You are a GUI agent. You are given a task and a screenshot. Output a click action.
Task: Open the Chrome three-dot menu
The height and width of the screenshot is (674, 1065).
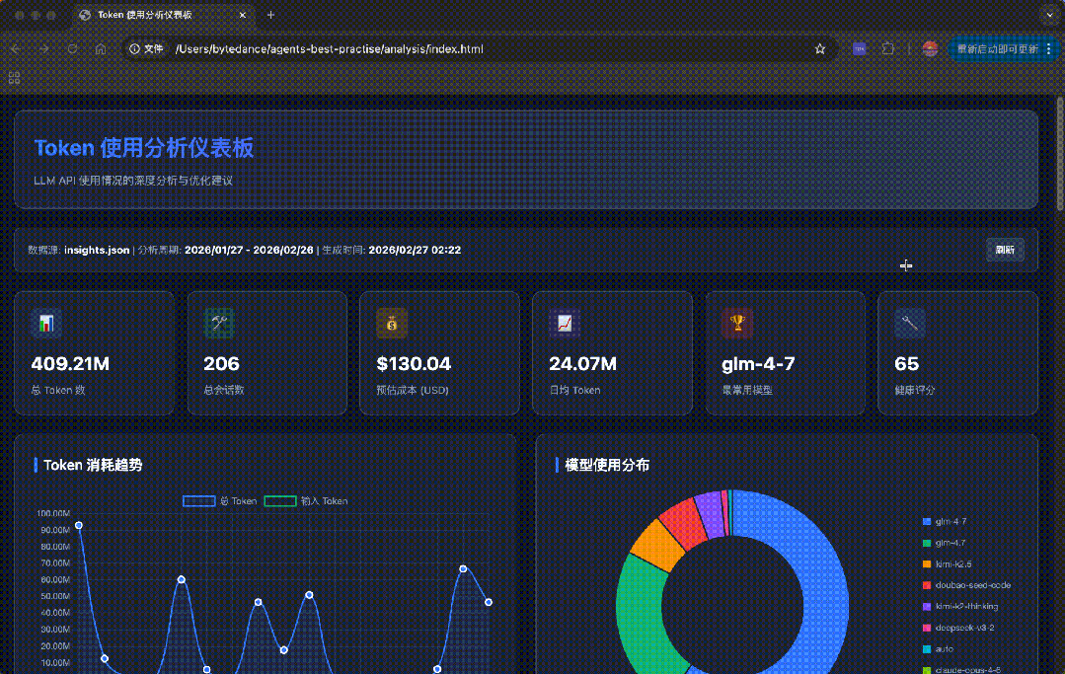[x=1048, y=48]
